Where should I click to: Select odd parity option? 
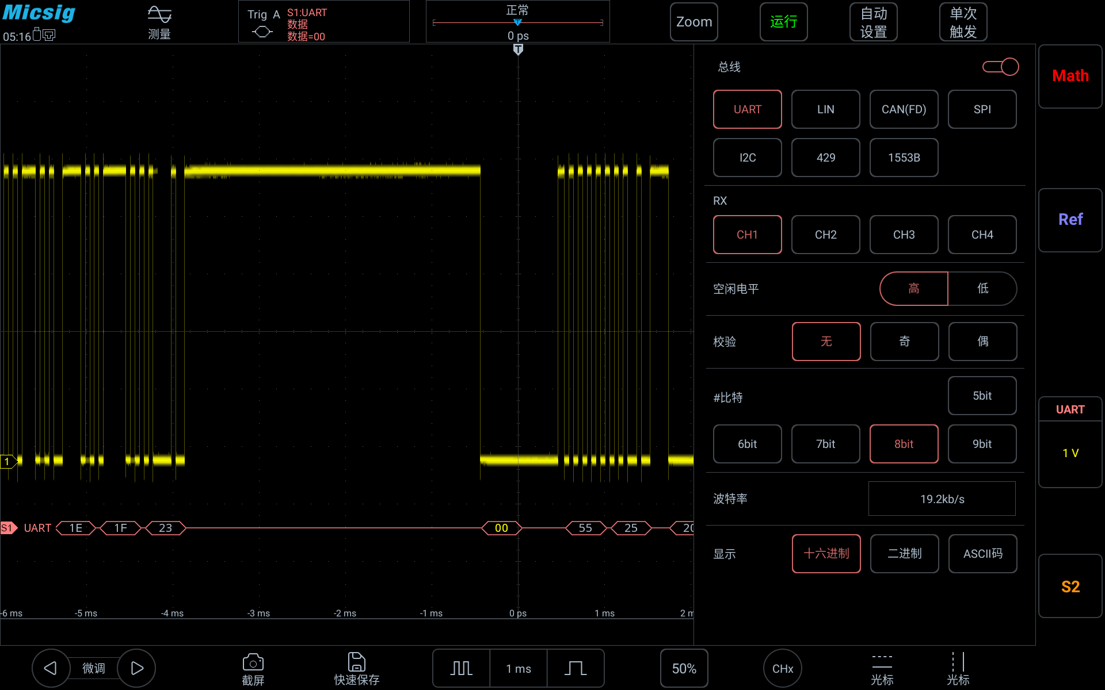[x=904, y=342]
